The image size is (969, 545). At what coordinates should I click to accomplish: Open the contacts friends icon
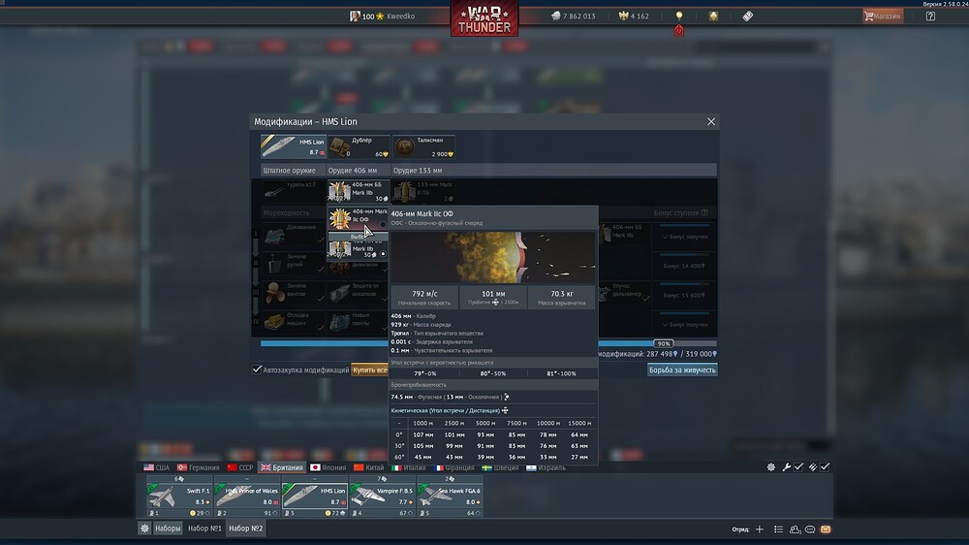pyautogui.click(x=795, y=529)
